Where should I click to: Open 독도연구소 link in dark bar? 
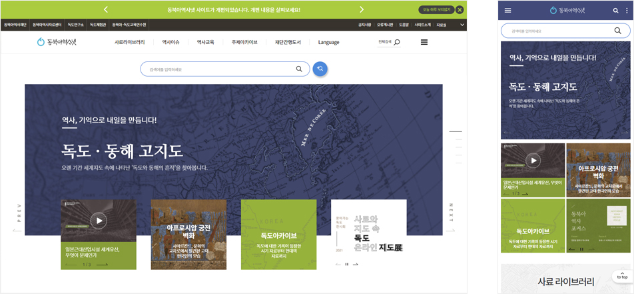pyautogui.click(x=76, y=25)
